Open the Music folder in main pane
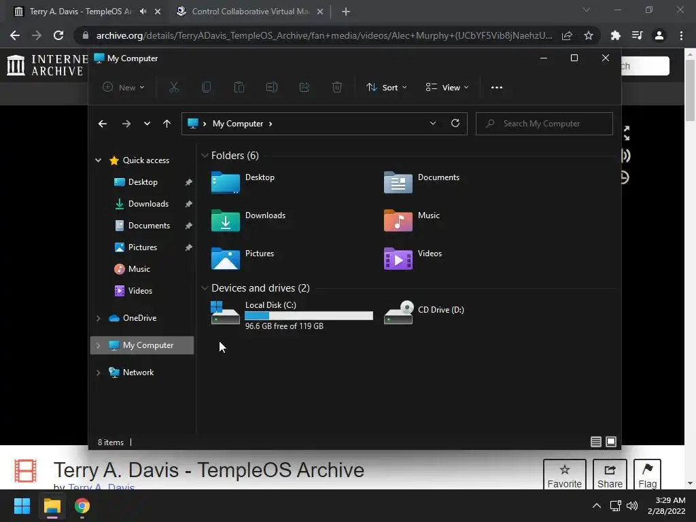The width and height of the screenshot is (696, 522). pos(412,220)
